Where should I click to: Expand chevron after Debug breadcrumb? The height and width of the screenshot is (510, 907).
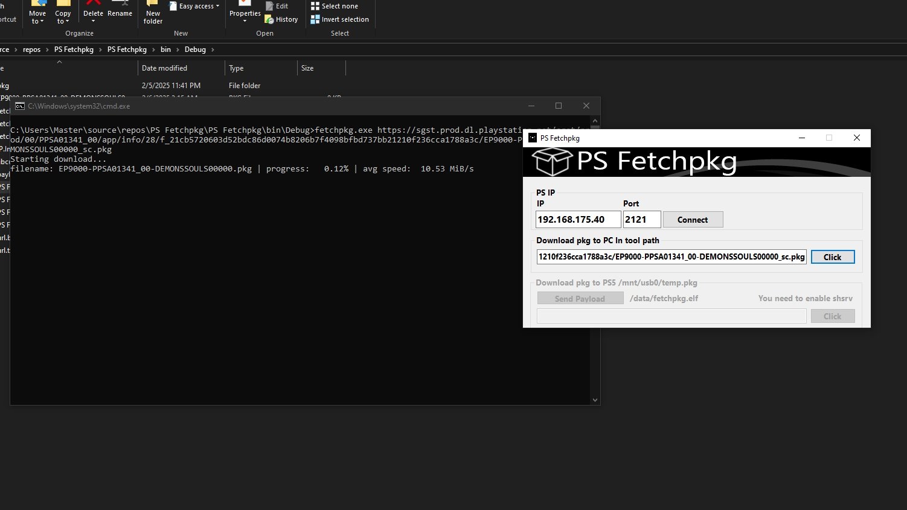213,49
